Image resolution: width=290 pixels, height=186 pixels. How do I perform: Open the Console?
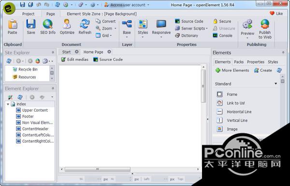222,35
